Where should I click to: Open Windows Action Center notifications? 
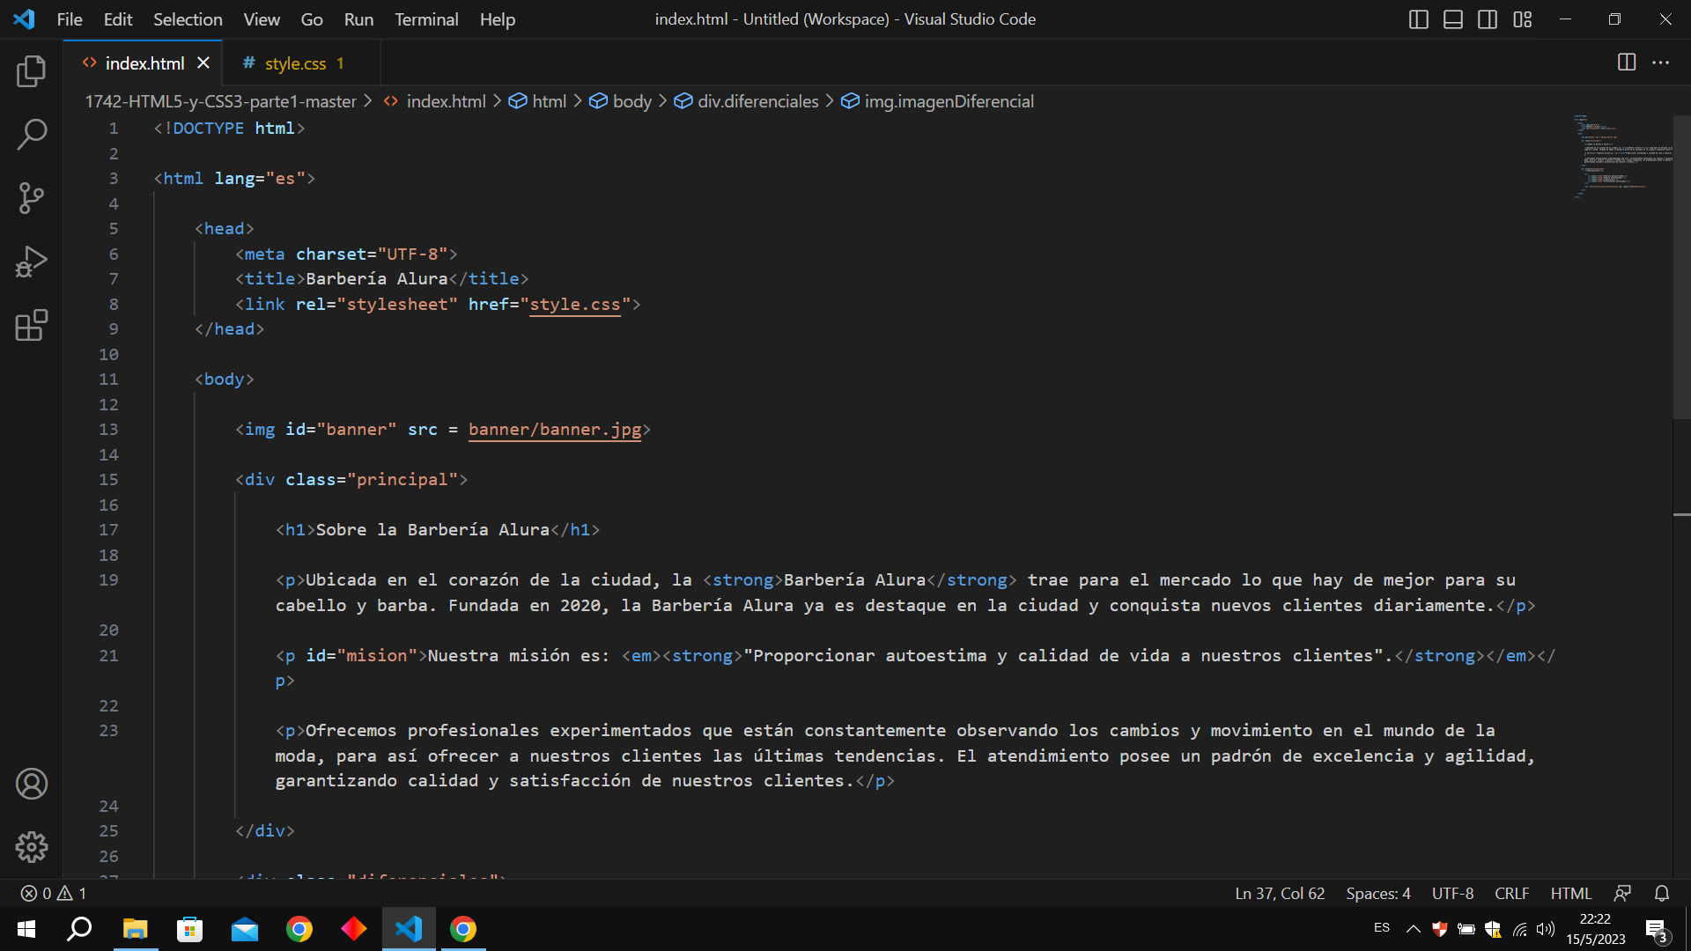point(1657,930)
